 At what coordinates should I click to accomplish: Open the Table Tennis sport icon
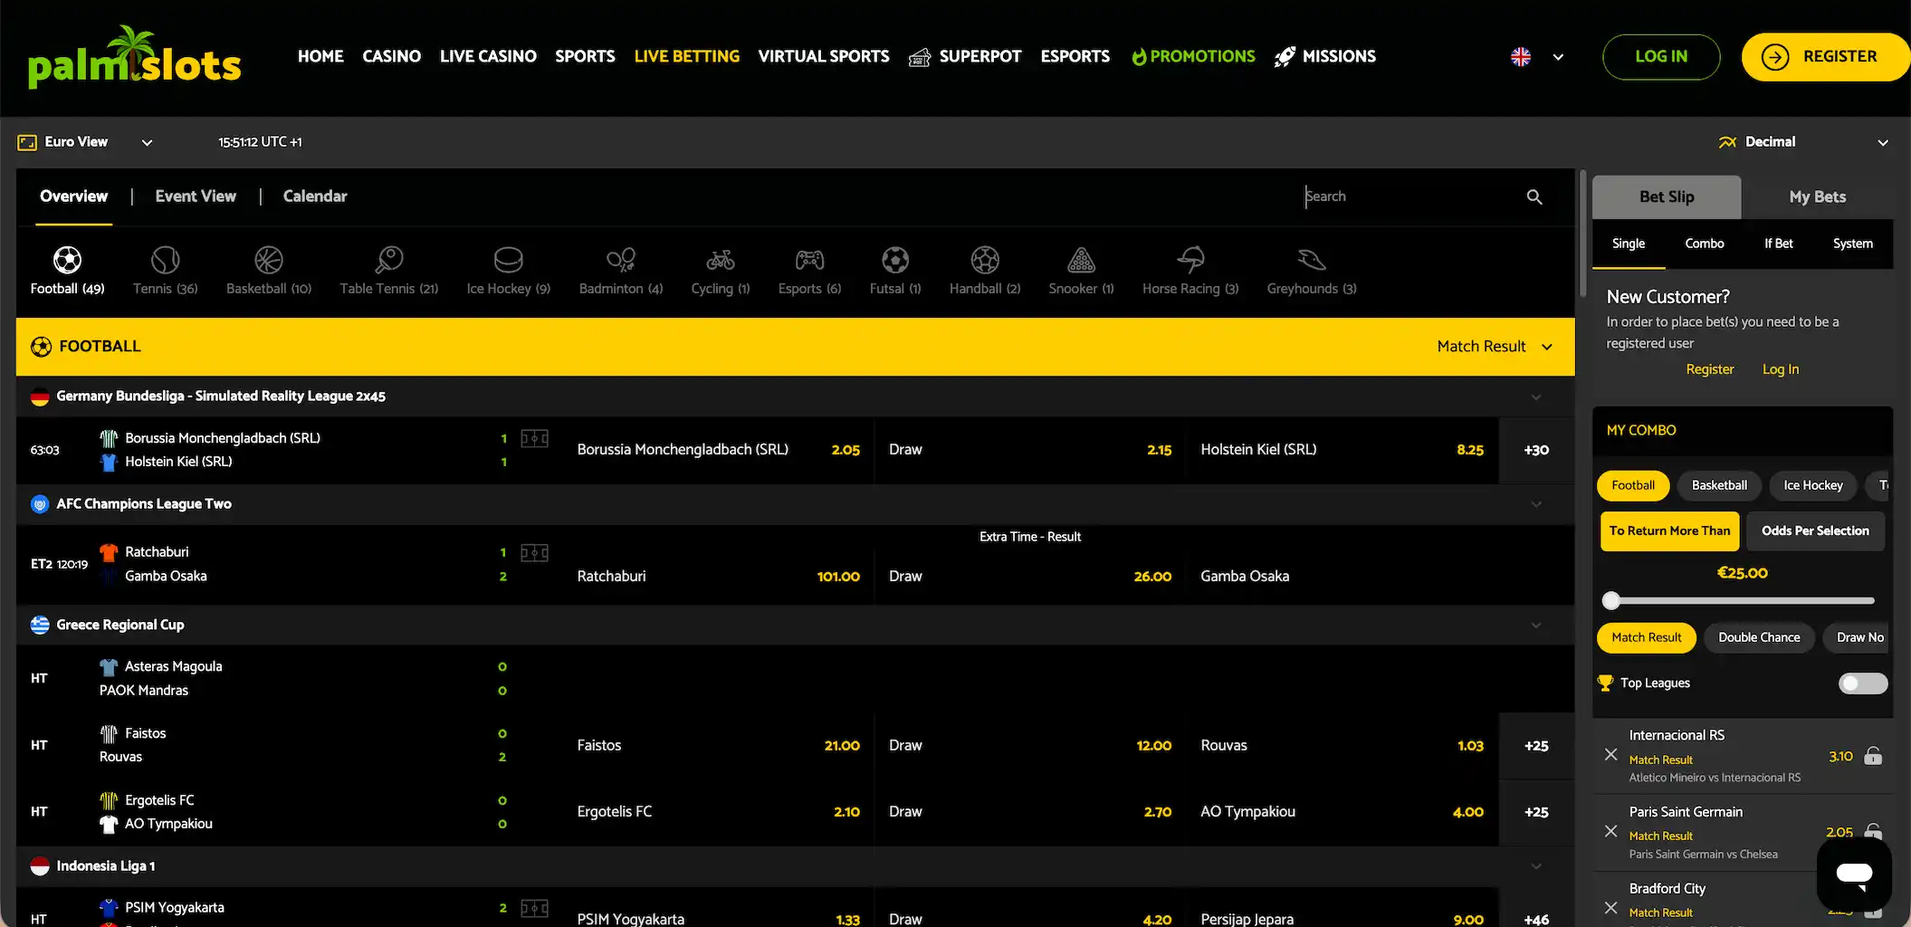point(389,261)
